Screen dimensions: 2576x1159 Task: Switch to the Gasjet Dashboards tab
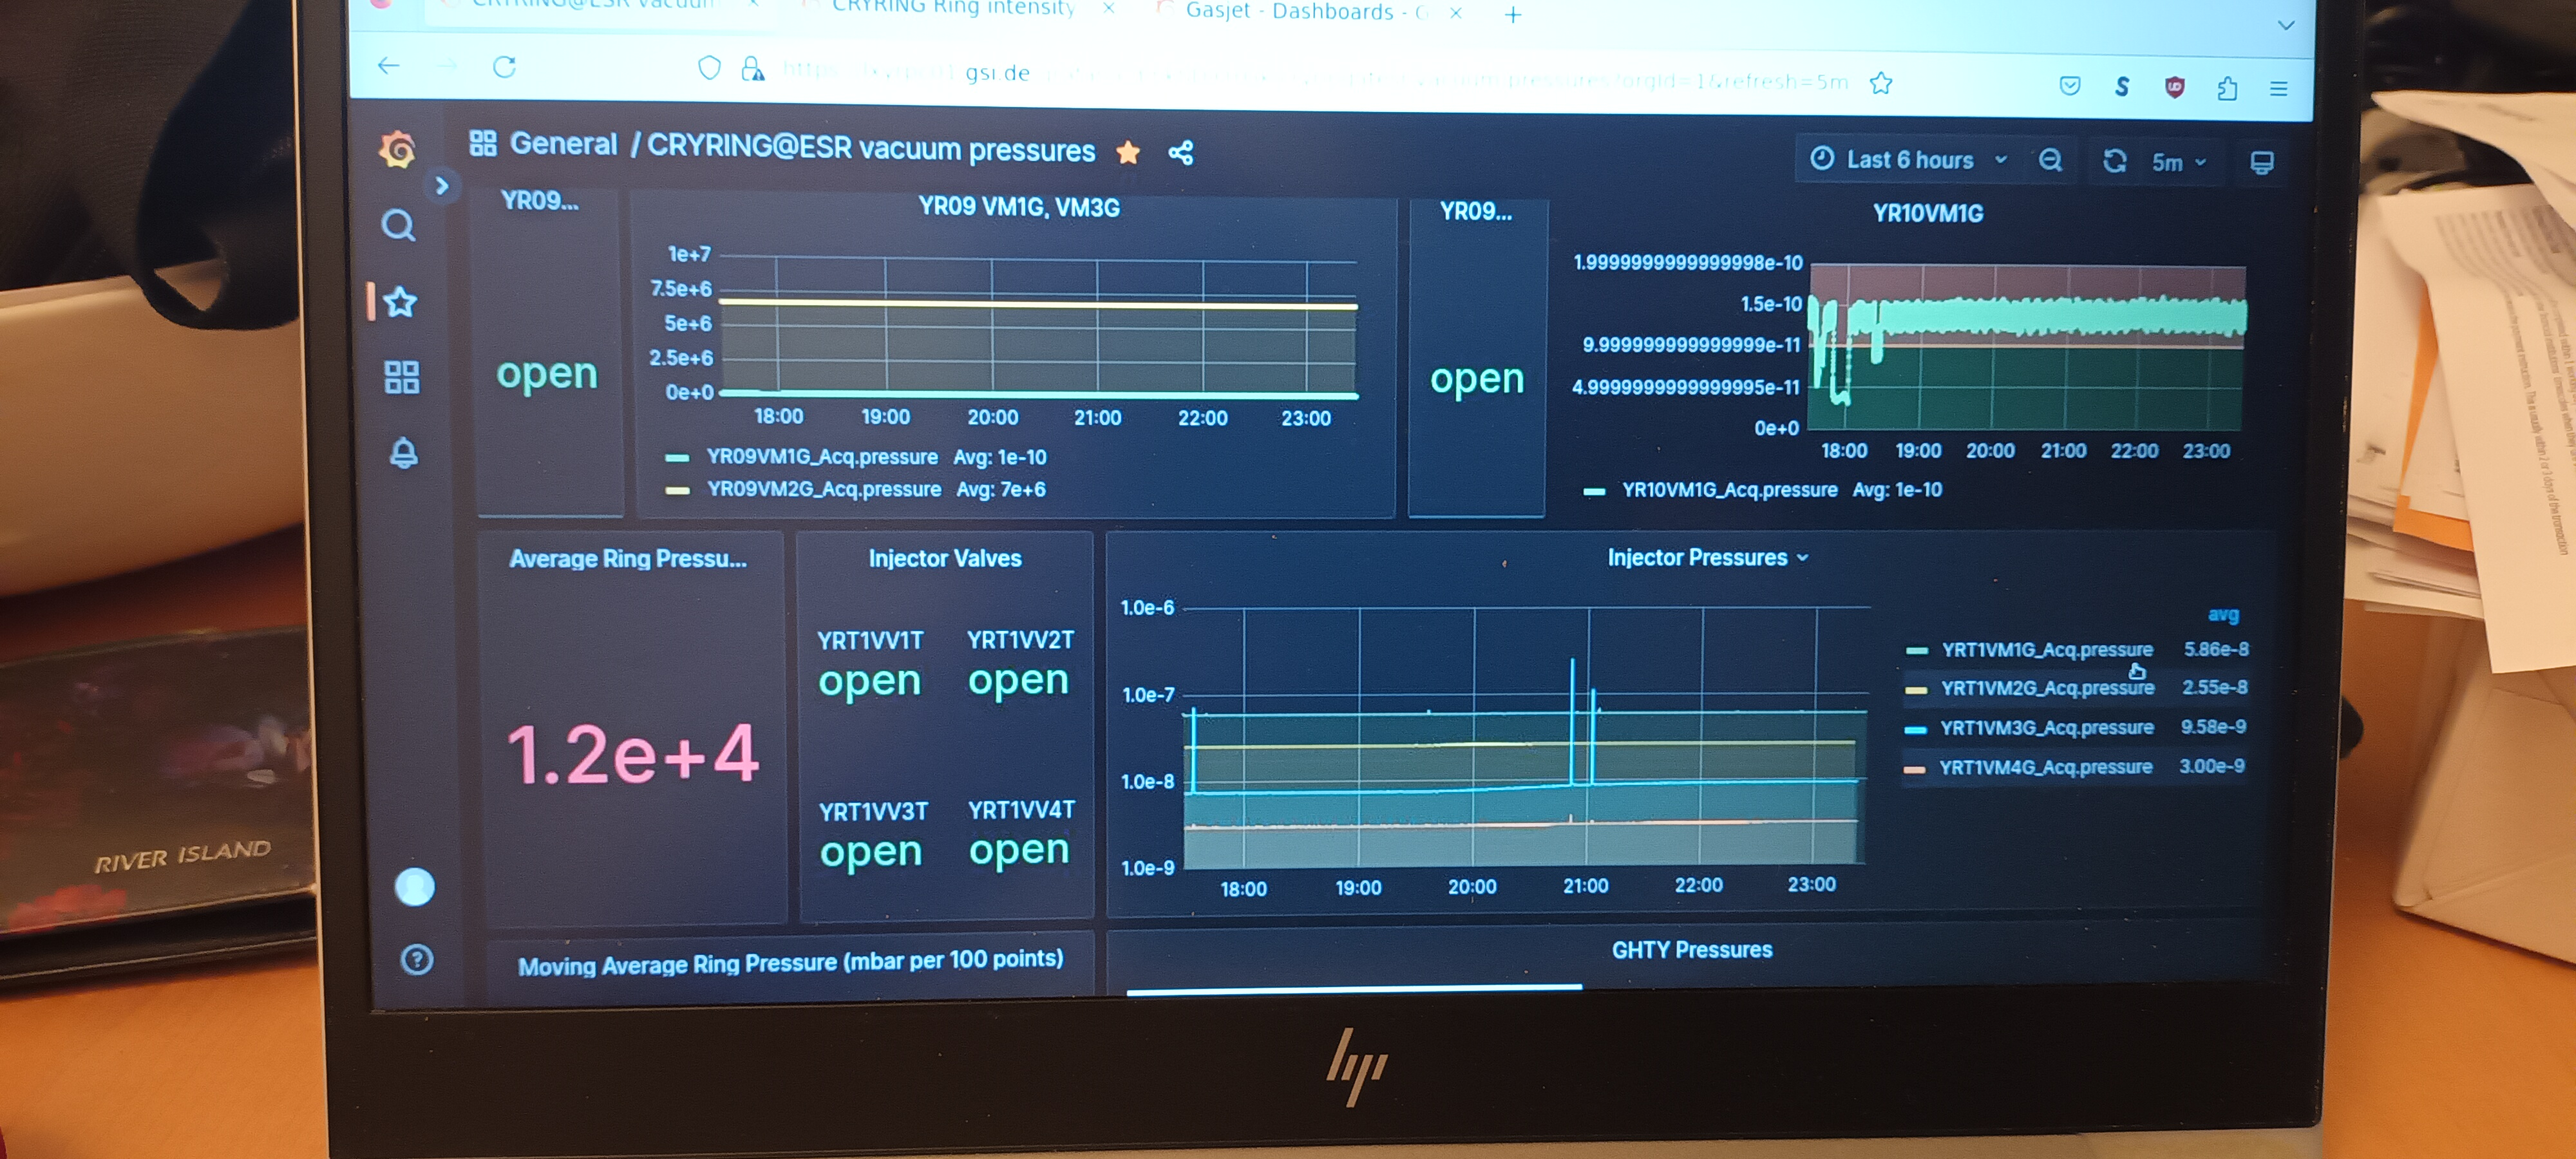(x=1305, y=12)
